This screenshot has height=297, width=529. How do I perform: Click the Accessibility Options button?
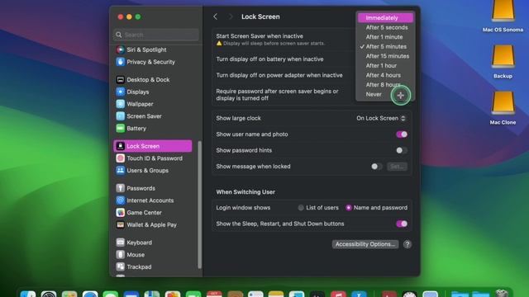pos(365,244)
